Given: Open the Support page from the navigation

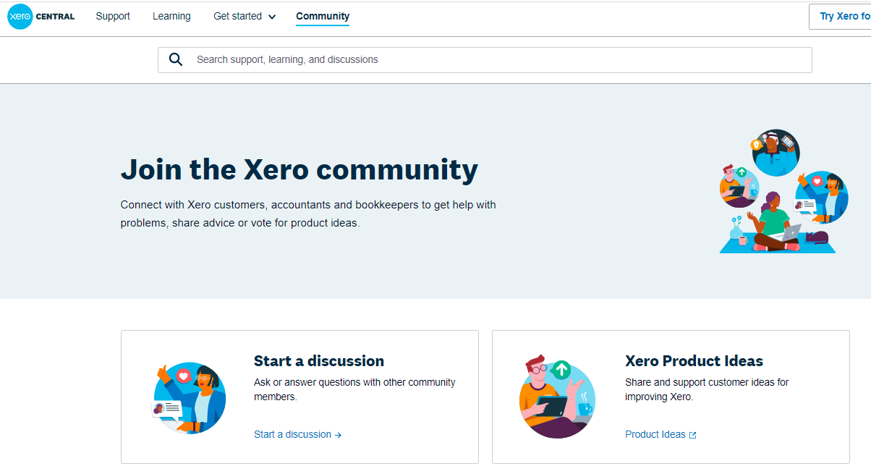Looking at the screenshot, I should point(113,16).
